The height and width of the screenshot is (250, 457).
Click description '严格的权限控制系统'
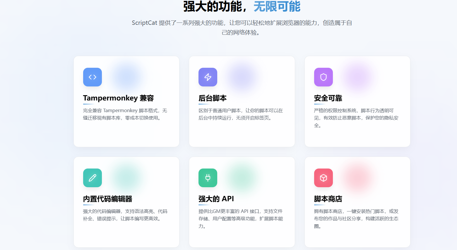point(356,118)
